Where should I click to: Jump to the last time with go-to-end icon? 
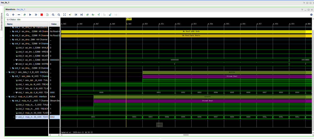[81, 15]
